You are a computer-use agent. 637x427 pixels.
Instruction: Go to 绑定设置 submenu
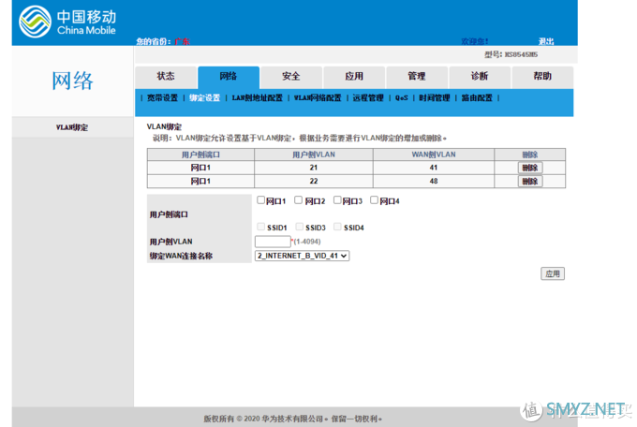coord(205,98)
